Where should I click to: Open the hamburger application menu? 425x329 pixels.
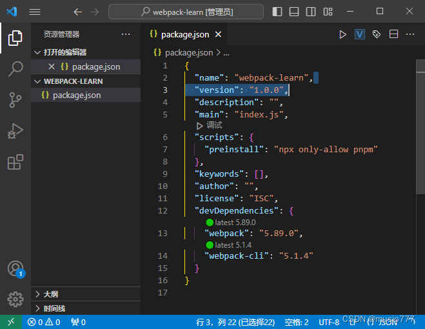35,12
